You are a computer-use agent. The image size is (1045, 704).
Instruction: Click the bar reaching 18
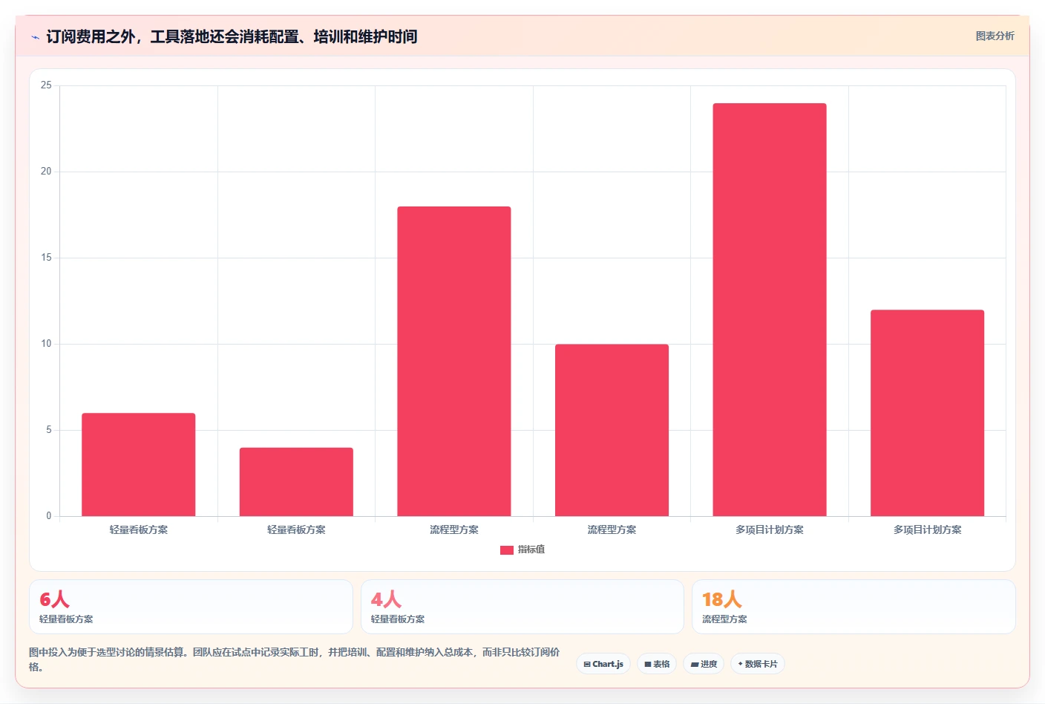pos(454,362)
